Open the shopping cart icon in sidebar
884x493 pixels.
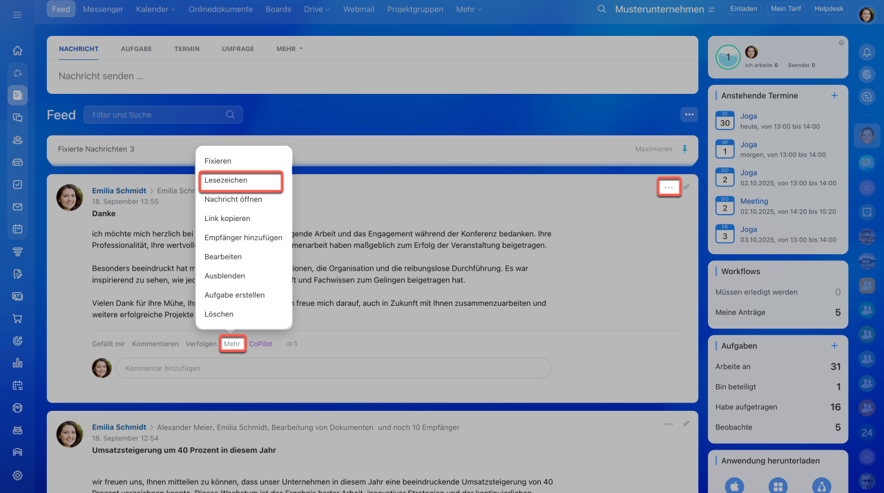click(17, 318)
